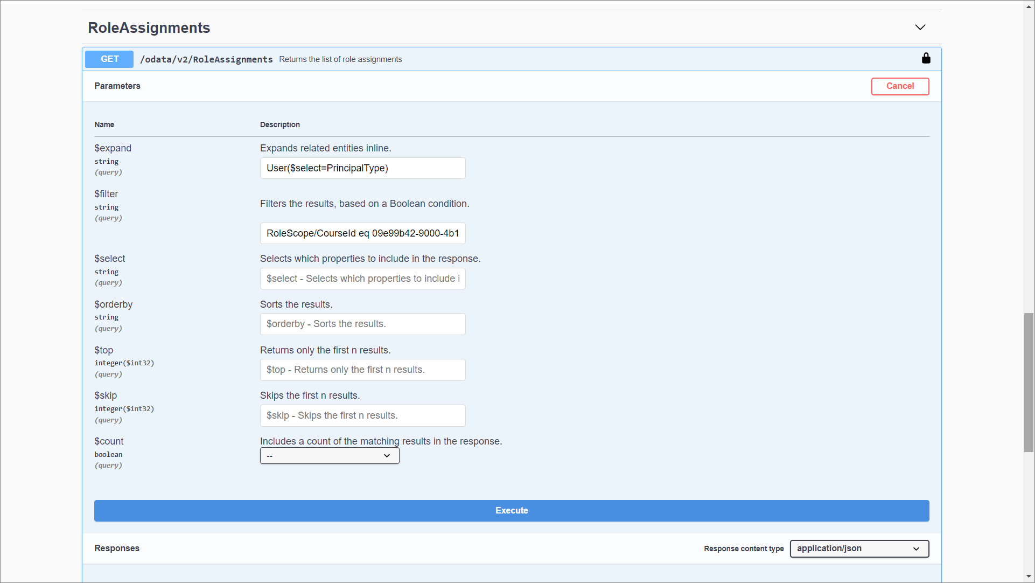Focus the $top results field
This screenshot has height=583, width=1035.
click(362, 370)
